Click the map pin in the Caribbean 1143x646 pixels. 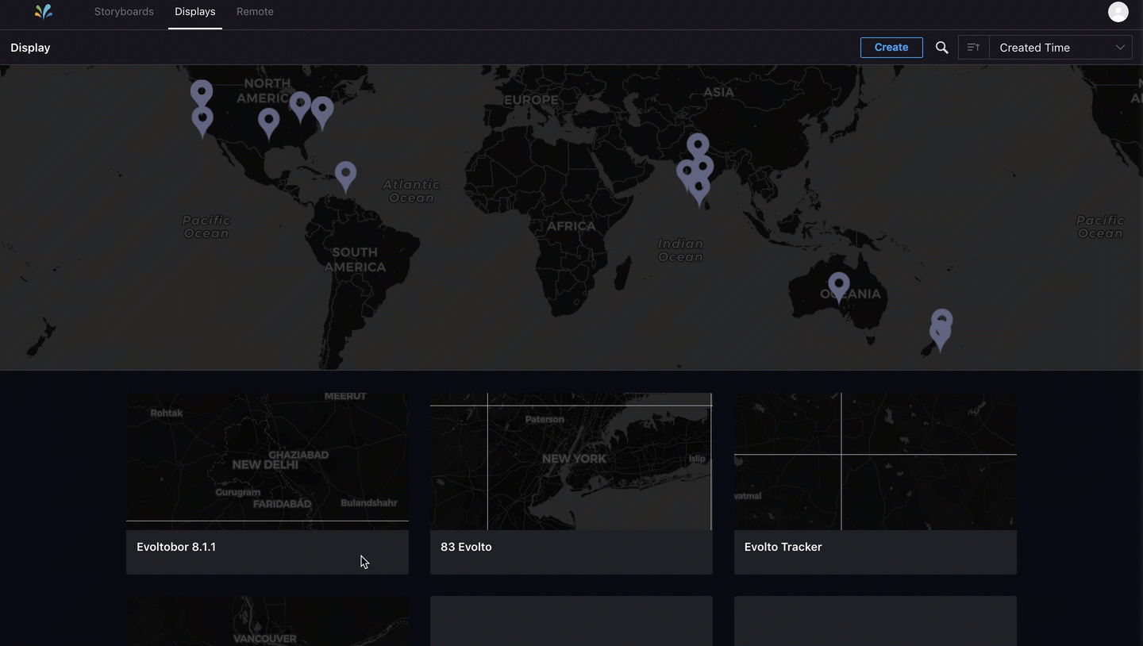(345, 173)
